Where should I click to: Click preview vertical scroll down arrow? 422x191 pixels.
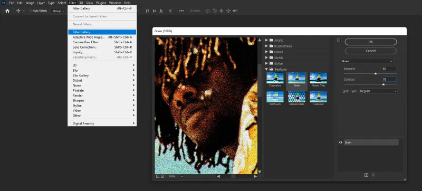(x=260, y=171)
